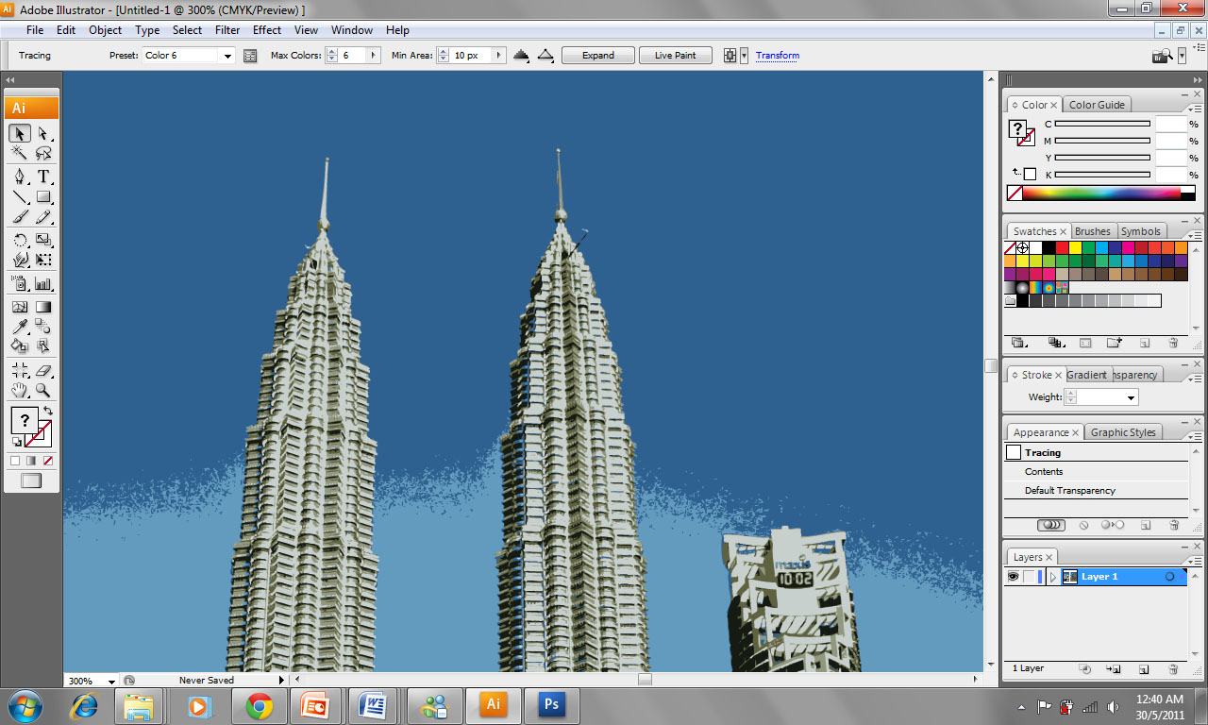This screenshot has height=725, width=1208.
Task: Click the Expand button
Action: tap(598, 56)
